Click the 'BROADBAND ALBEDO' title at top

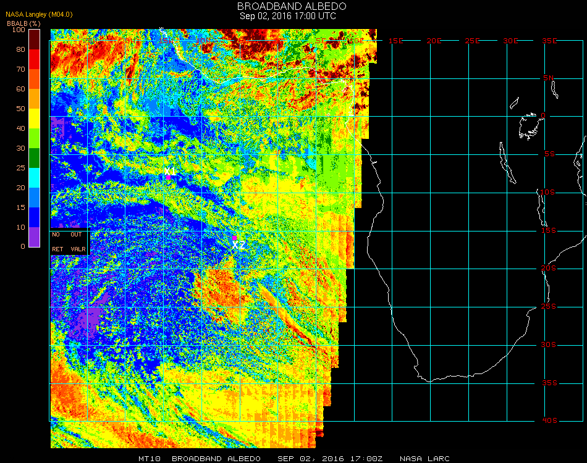292,6
